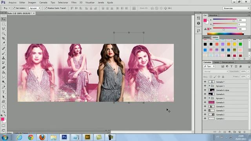Click the Delete layer trash icon
The image size is (251, 141).
pyautogui.click(x=244, y=132)
